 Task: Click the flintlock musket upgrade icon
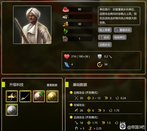(x=12, y=96)
